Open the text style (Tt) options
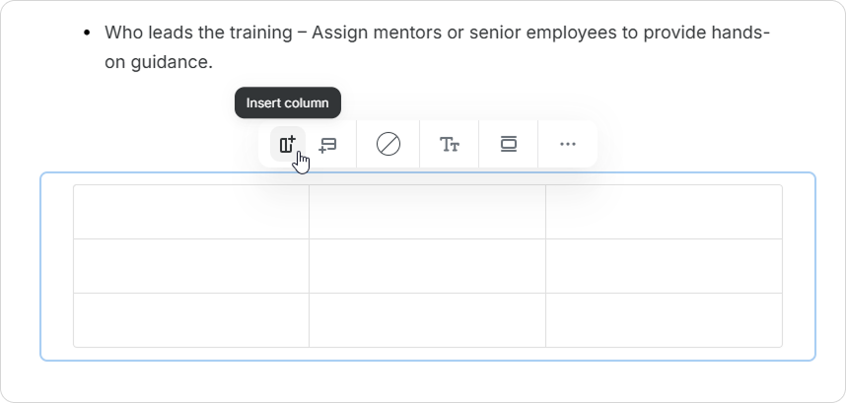 coord(450,145)
